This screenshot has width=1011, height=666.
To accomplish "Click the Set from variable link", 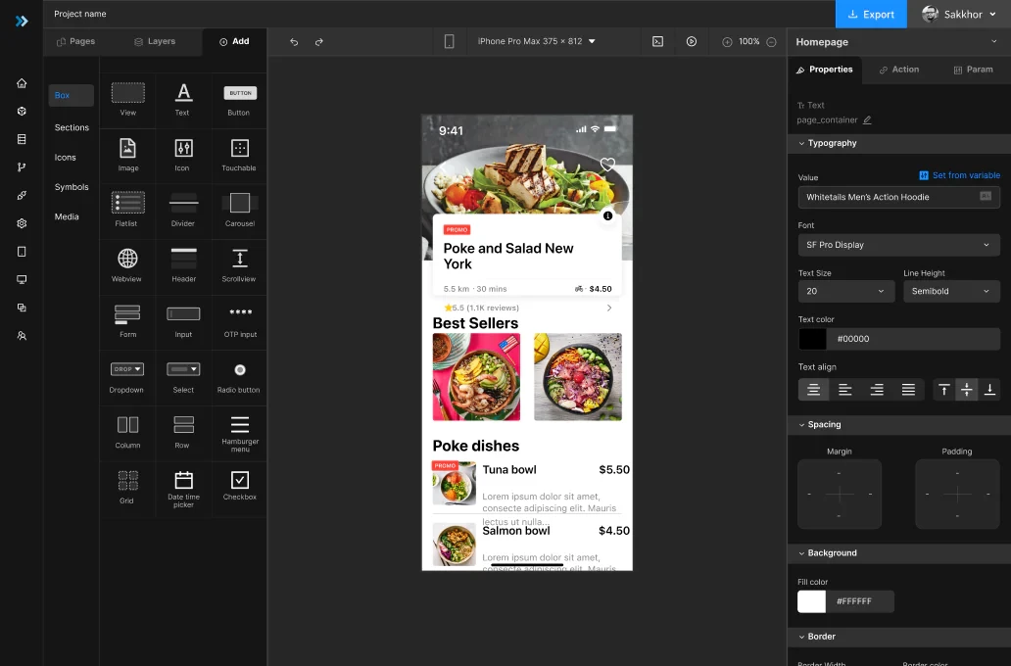I will pyautogui.click(x=959, y=175).
